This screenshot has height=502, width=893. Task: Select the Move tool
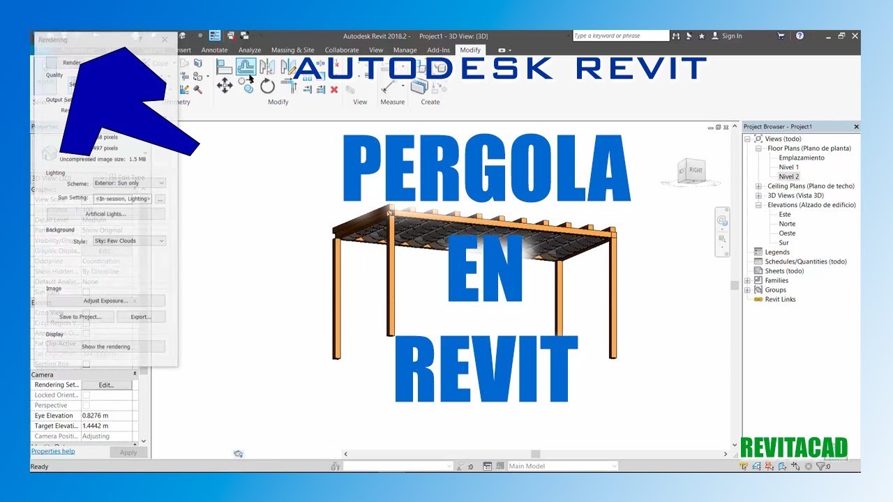225,86
